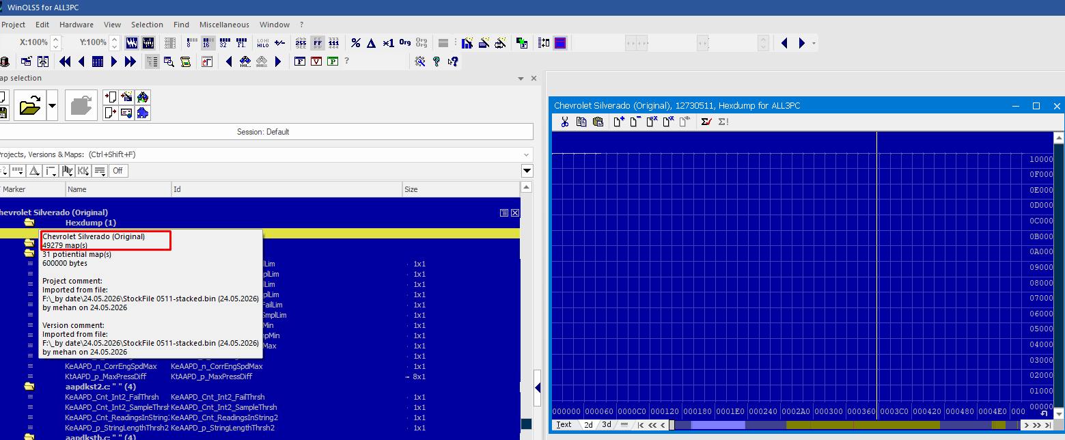Select the V view button
The width and height of the screenshot is (1065, 440).
click(316, 61)
